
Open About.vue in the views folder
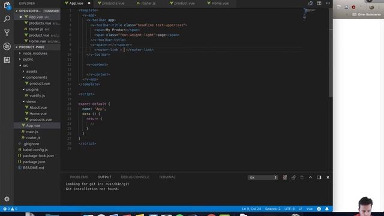38,107
